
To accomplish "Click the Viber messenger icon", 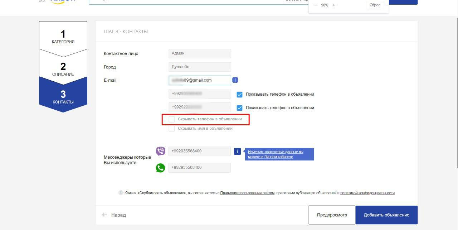I will [x=161, y=151].
